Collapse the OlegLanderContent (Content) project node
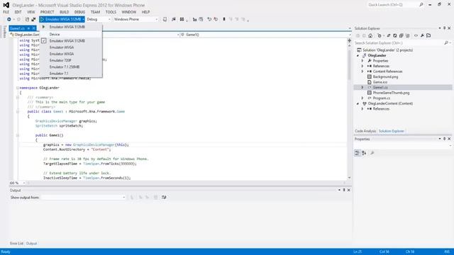 [x=358, y=103]
